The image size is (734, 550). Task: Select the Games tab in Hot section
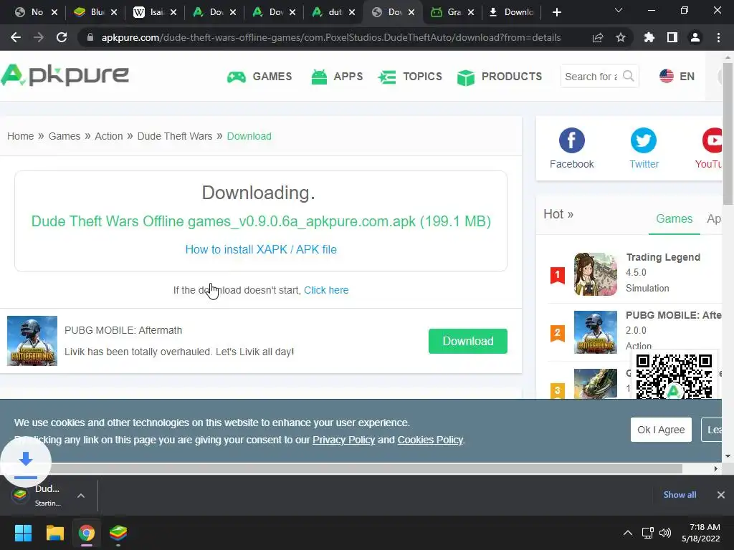pos(674,219)
